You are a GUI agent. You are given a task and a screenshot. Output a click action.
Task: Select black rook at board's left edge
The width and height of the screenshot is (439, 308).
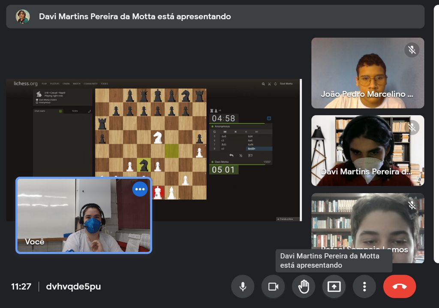pos(102,123)
